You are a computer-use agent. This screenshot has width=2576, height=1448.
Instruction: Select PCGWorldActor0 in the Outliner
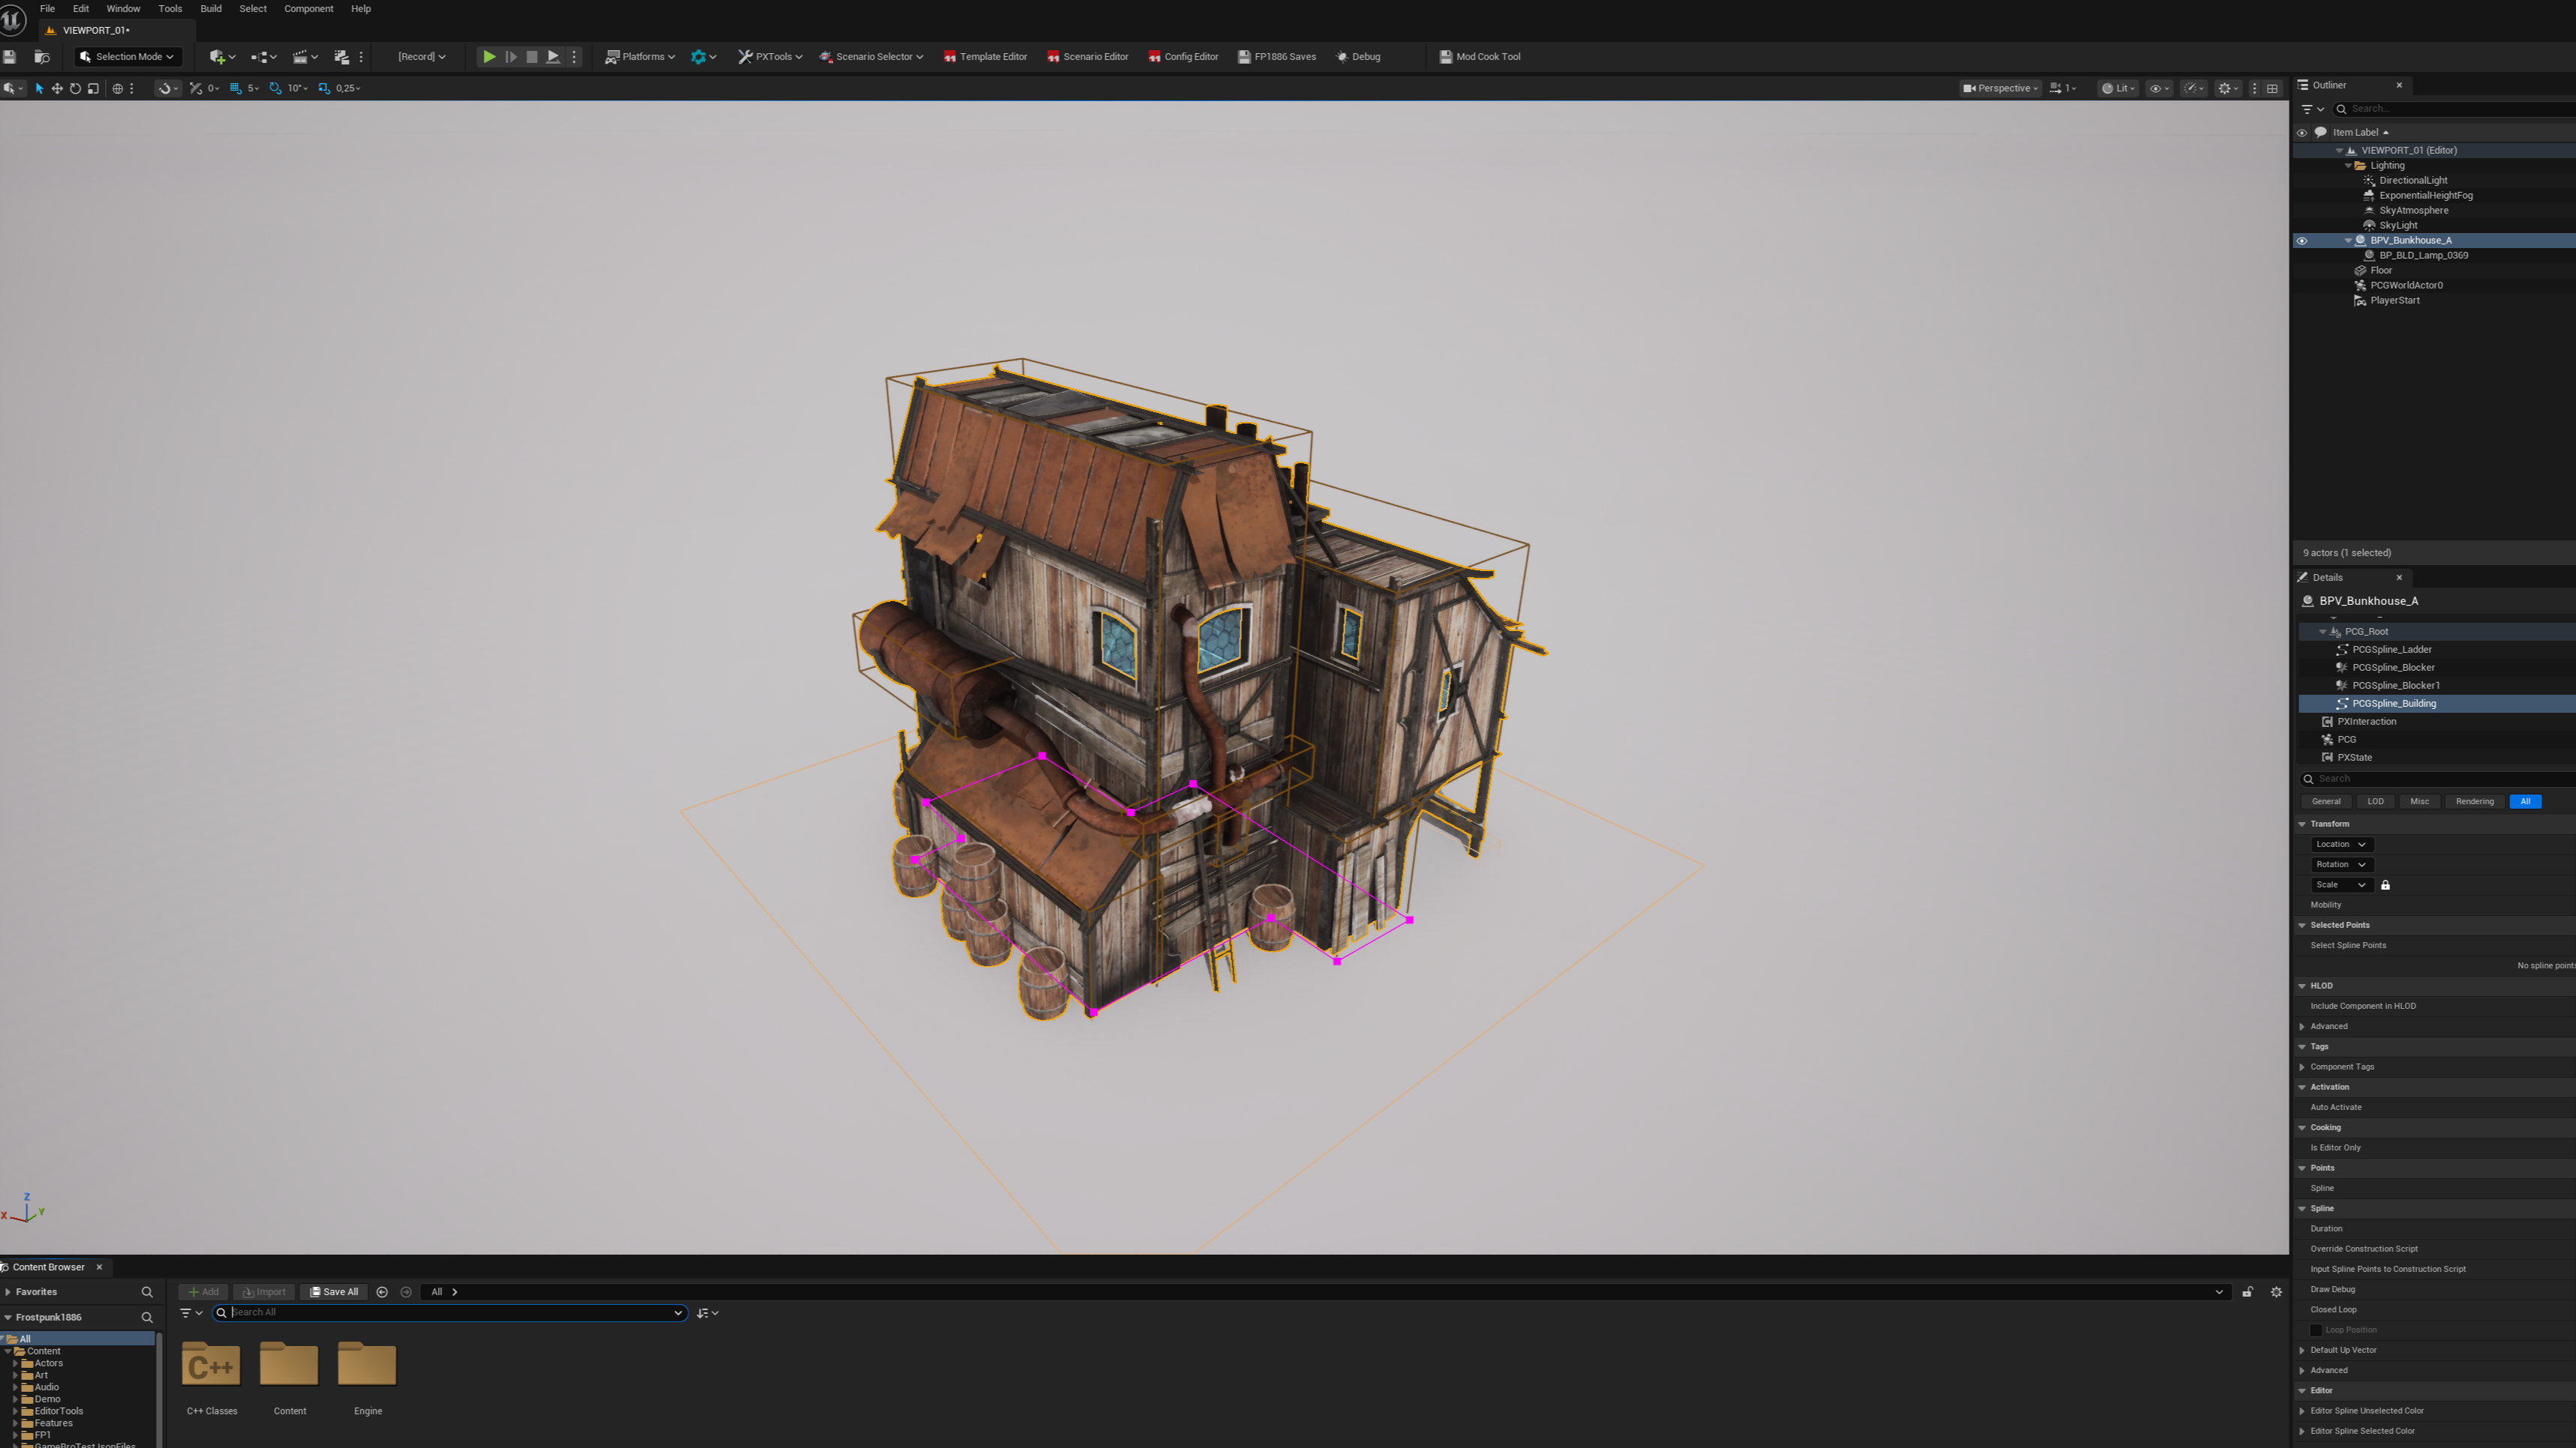point(2406,286)
